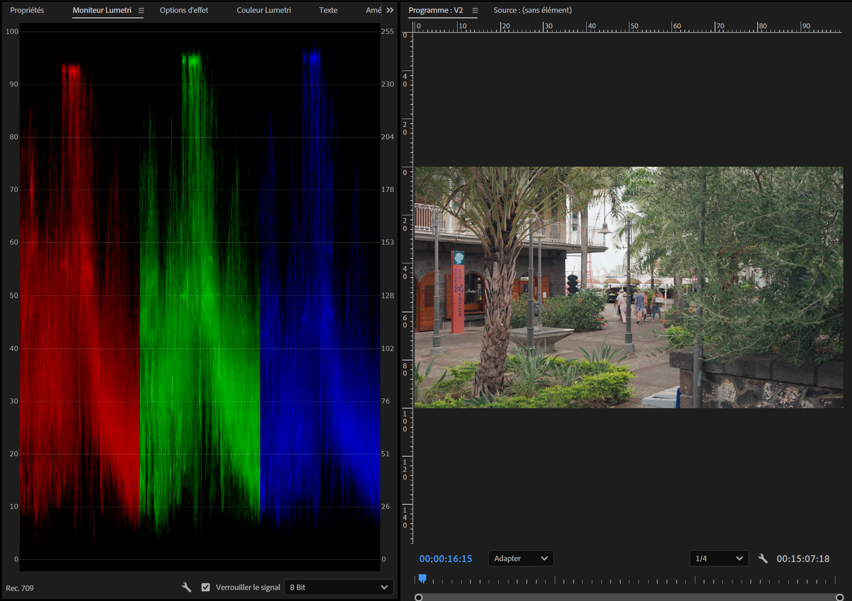This screenshot has width=852, height=601.
Task: Click the zoom scroll bar under the time ruler
Action: point(629,597)
